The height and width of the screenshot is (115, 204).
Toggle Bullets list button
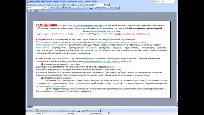pos(75,8)
